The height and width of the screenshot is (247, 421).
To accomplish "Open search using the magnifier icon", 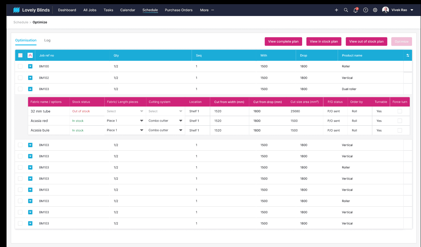I will 346,10.
